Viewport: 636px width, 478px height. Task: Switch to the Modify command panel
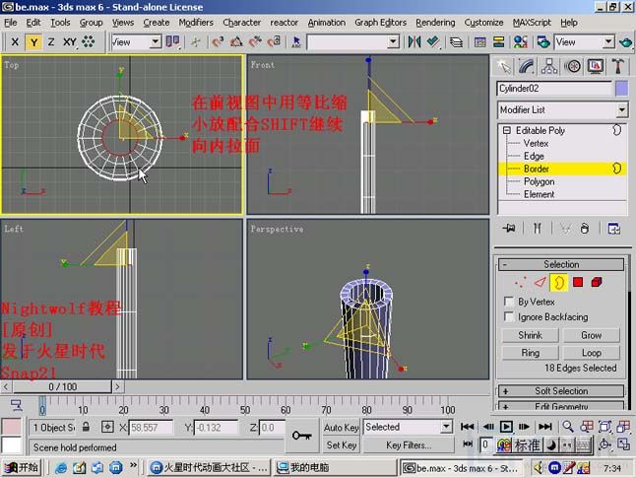tap(526, 67)
